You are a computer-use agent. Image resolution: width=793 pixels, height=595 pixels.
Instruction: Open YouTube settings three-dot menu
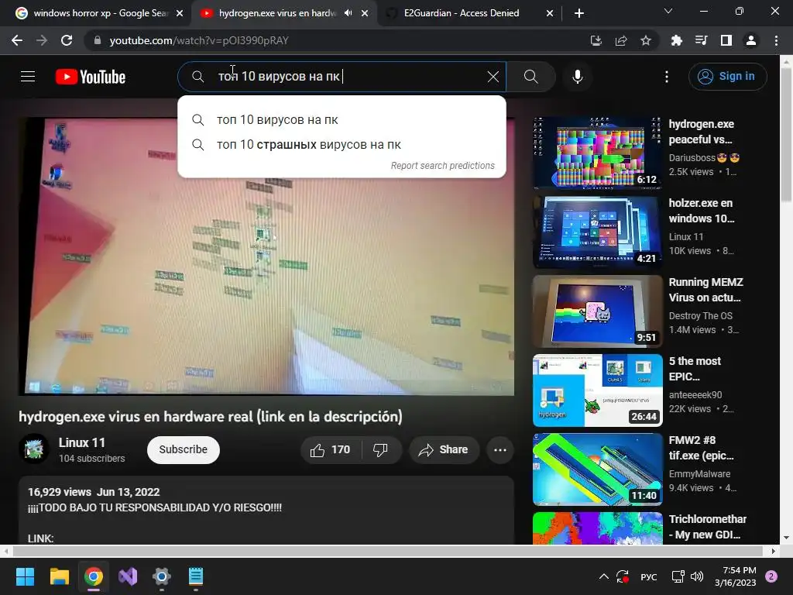[667, 77]
